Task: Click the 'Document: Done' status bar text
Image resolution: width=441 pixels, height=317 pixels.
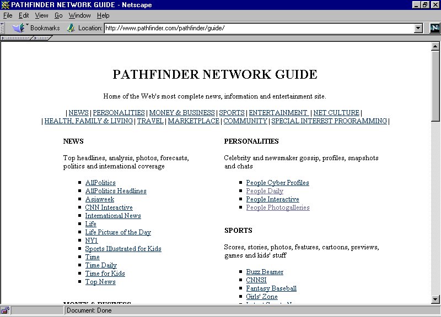Action: [x=89, y=310]
